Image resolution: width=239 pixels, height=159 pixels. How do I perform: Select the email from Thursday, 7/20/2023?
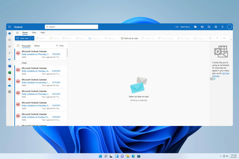(x=40, y=54)
